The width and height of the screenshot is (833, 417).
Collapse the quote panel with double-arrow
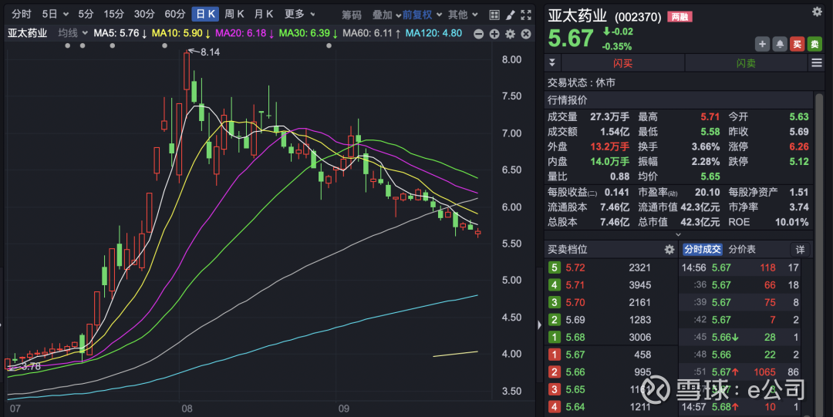point(552,63)
